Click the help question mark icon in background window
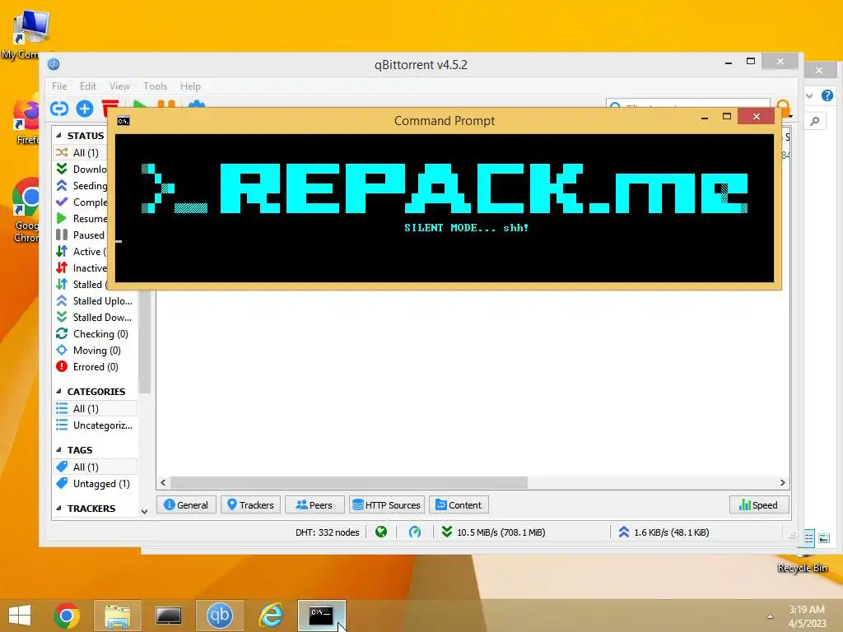This screenshot has width=843, height=632. [x=827, y=95]
